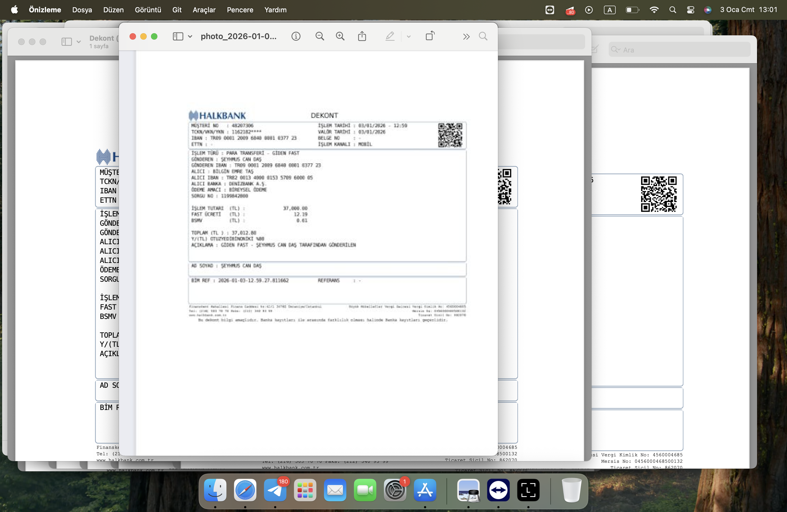The width and height of the screenshot is (787, 512).
Task: Click the HALKBANK logo on the front receipt
Action: (x=217, y=115)
